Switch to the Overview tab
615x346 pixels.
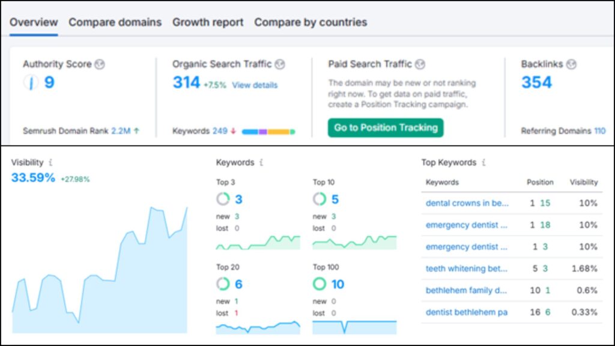click(34, 22)
